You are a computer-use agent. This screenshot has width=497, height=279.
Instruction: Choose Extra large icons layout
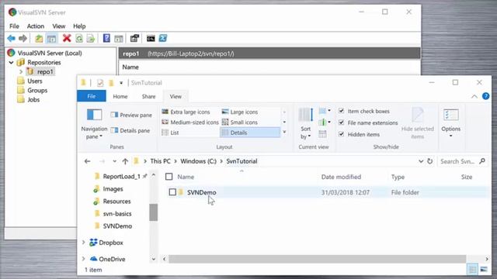click(x=186, y=112)
